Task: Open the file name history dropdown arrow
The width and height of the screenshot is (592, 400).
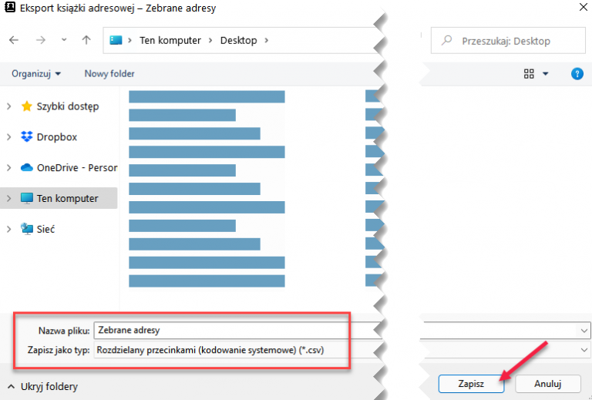Action: point(584,331)
